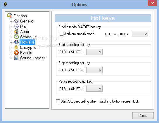Select the General book icon
Screen dimensions: 159x123
click(16, 21)
